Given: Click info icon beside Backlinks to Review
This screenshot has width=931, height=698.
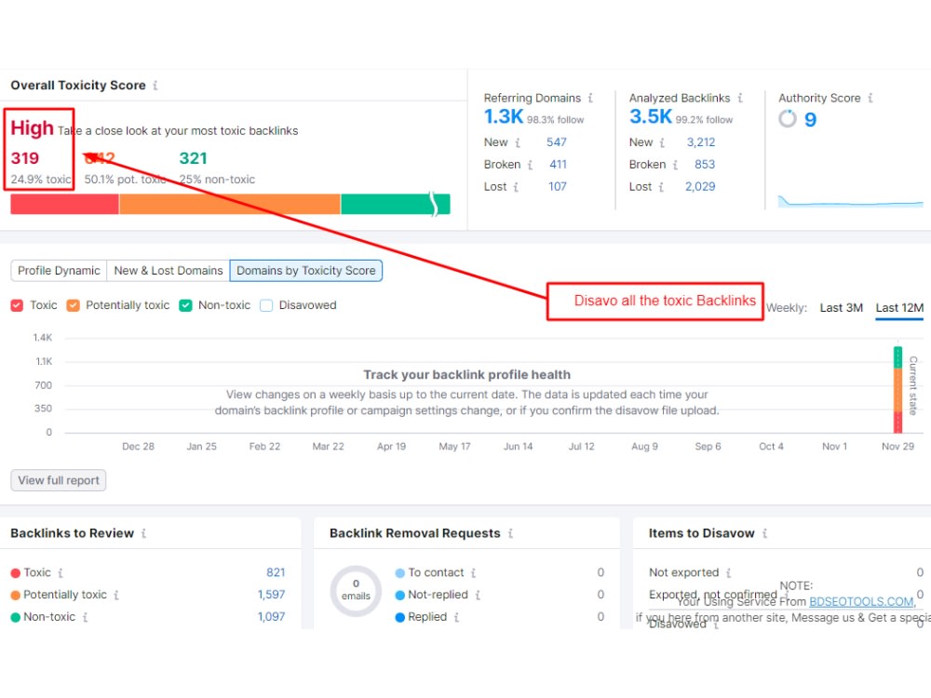Looking at the screenshot, I should coord(144,533).
